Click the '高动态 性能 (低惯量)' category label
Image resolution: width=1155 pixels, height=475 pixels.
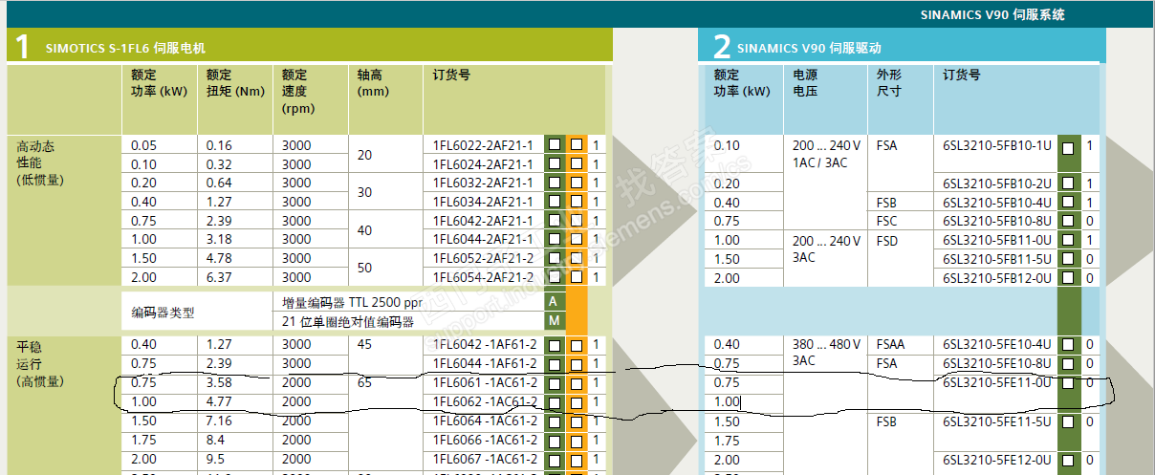tap(42, 163)
